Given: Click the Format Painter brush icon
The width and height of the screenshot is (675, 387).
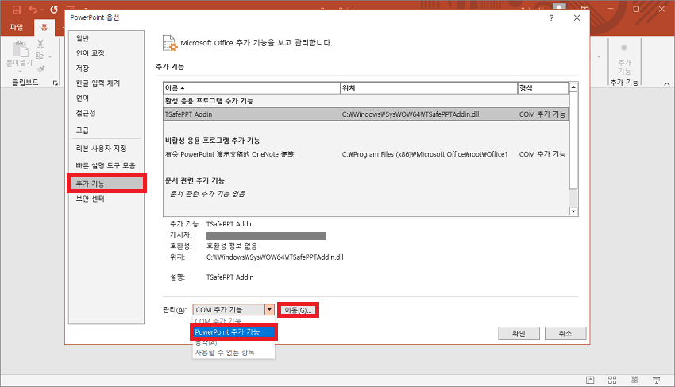Looking at the screenshot, I should pos(40,69).
